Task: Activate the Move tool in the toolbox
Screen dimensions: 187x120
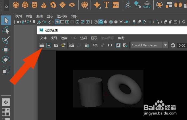Action: click(6, 50)
